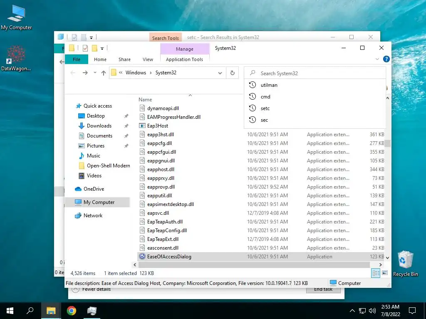This screenshot has width=426, height=319.
Task: Open the Recycle Bin icon
Action: click(405, 263)
